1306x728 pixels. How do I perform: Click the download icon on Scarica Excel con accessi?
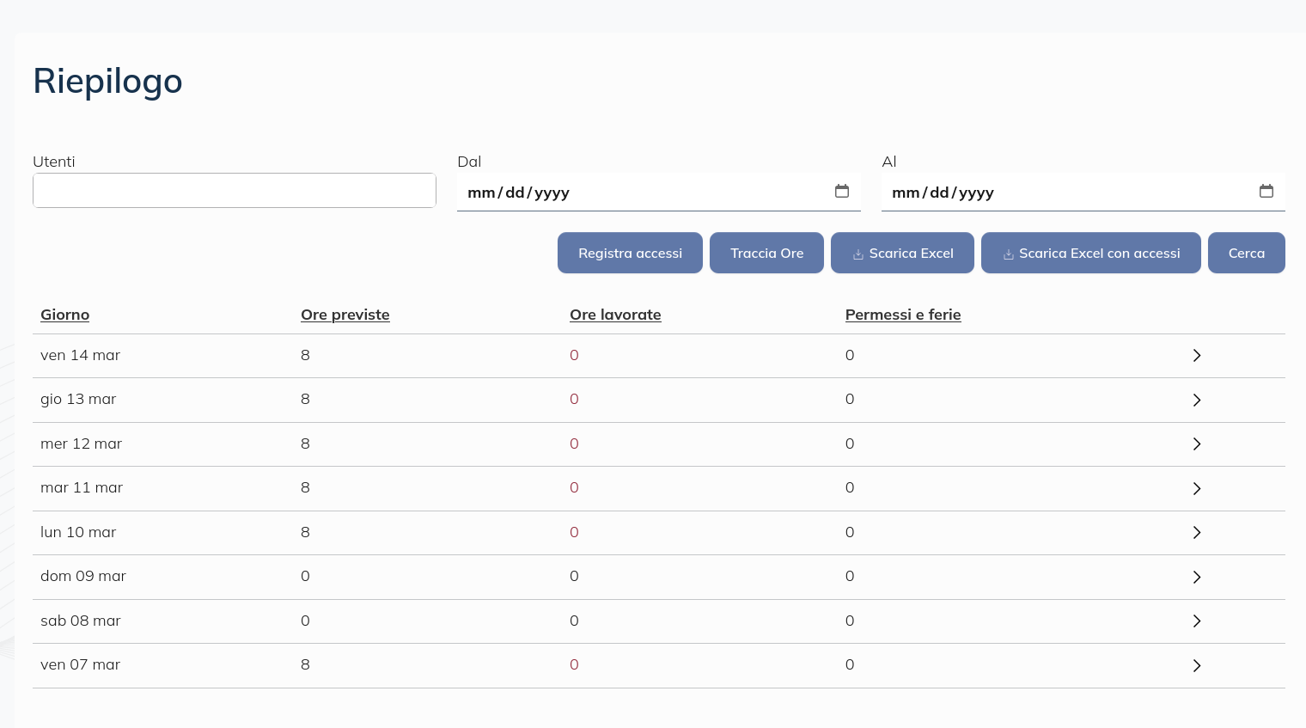coord(1008,254)
